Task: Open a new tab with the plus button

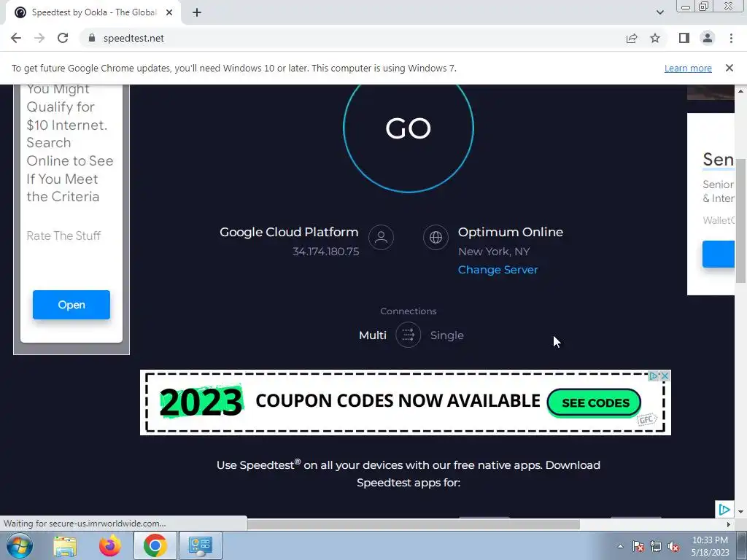Action: pyautogui.click(x=197, y=12)
